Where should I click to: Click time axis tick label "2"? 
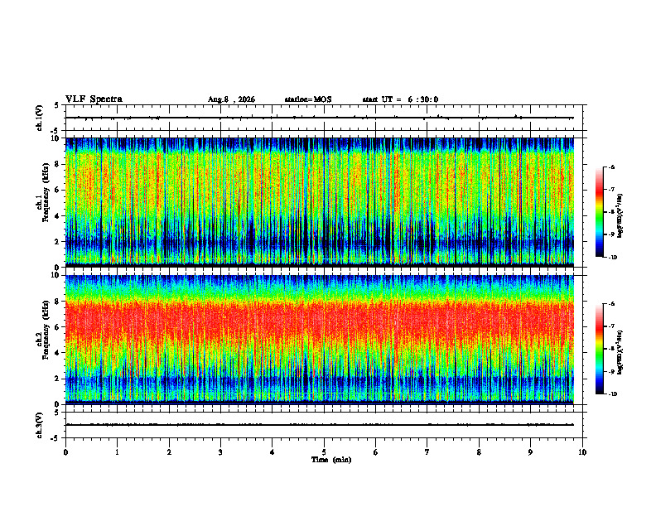coord(169,452)
